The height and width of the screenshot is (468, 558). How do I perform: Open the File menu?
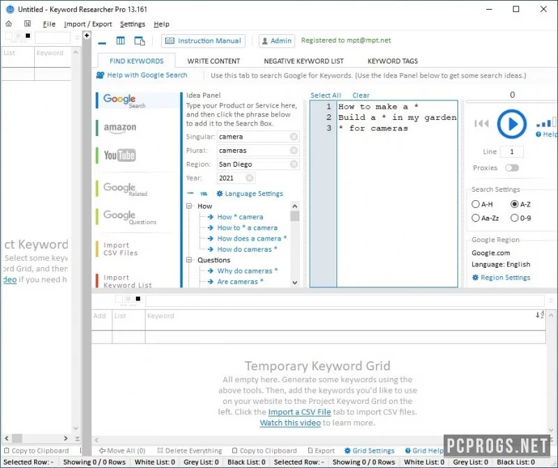(x=49, y=24)
